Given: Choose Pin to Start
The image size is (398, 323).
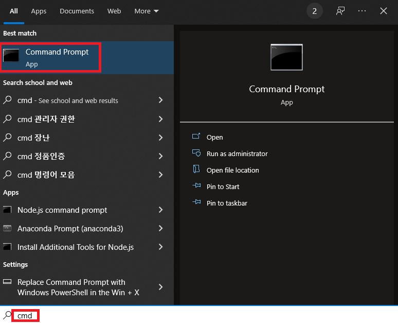Looking at the screenshot, I should click(x=223, y=186).
